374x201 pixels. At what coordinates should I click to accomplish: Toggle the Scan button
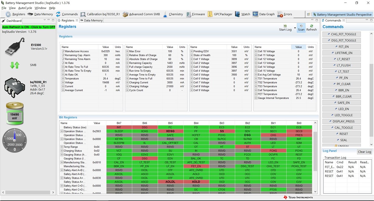tap(301, 28)
